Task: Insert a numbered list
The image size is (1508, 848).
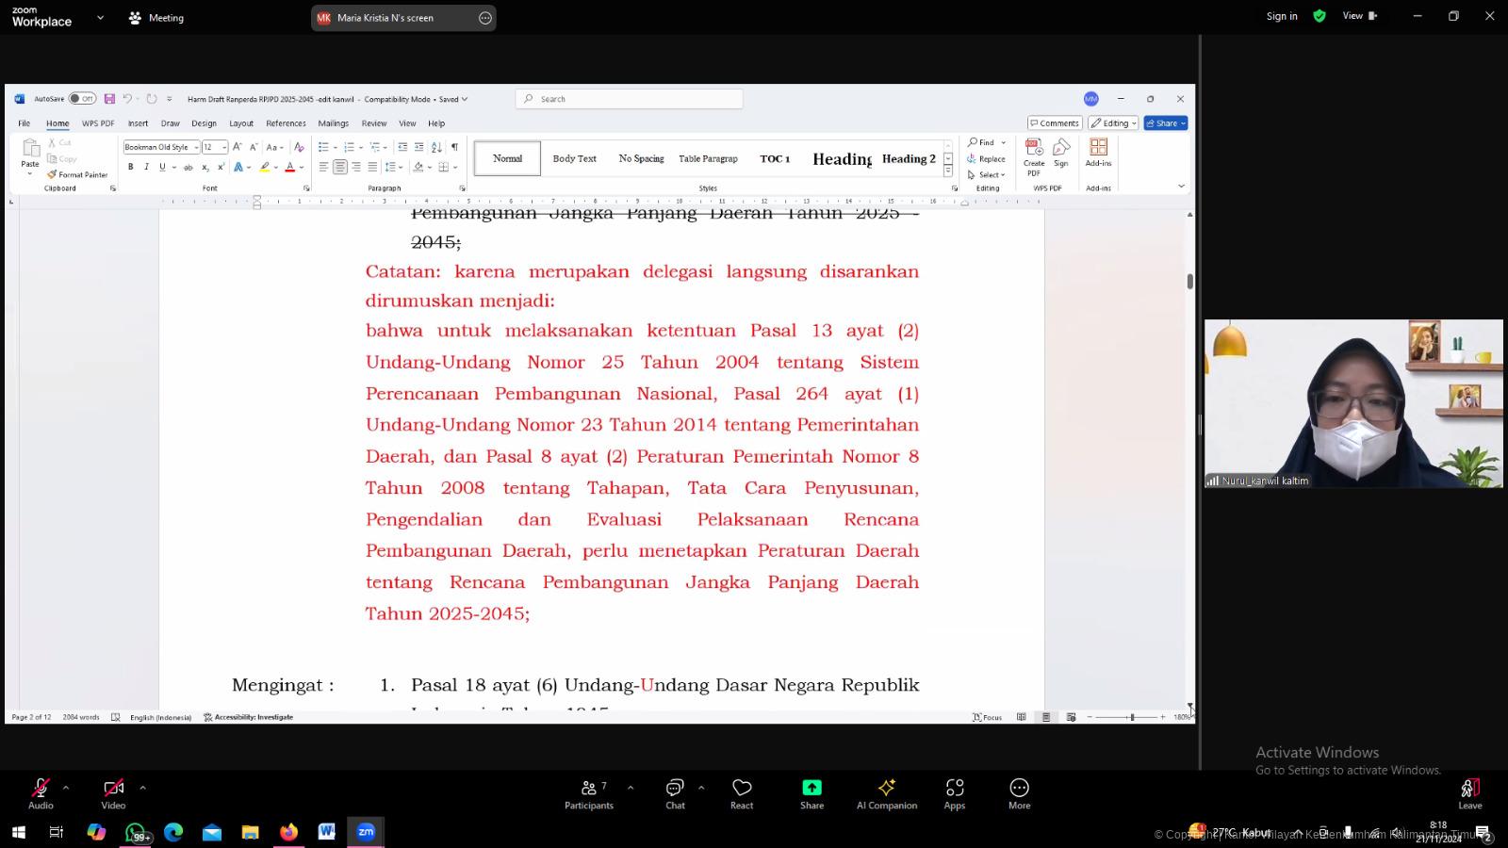Action: pyautogui.click(x=349, y=147)
